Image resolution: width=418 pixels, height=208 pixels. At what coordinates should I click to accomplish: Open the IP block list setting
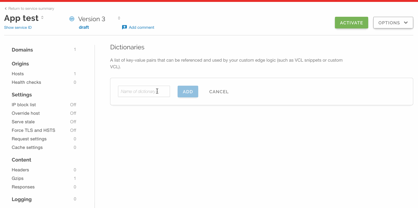click(x=24, y=105)
